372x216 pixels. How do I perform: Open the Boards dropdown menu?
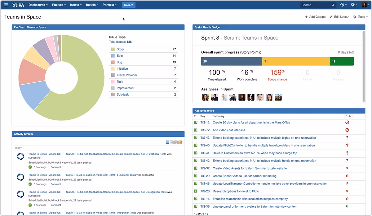pos(92,5)
